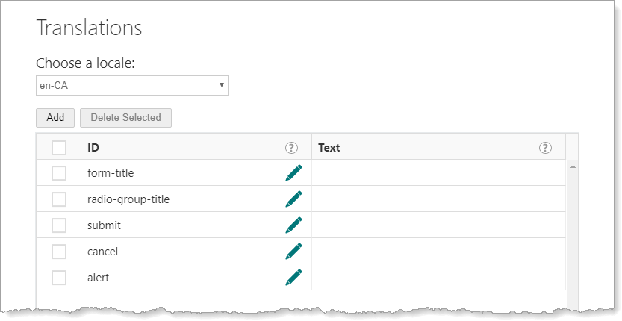Click the pencil icon beside submit
This screenshot has width=622, height=321.
(x=293, y=225)
